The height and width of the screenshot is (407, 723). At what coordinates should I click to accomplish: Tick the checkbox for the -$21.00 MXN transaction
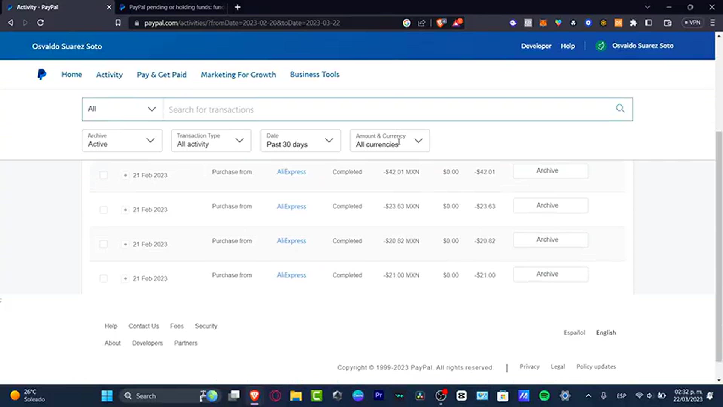point(103,278)
